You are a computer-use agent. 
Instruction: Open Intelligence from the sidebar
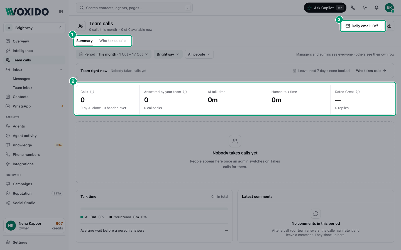click(x=35, y=51)
